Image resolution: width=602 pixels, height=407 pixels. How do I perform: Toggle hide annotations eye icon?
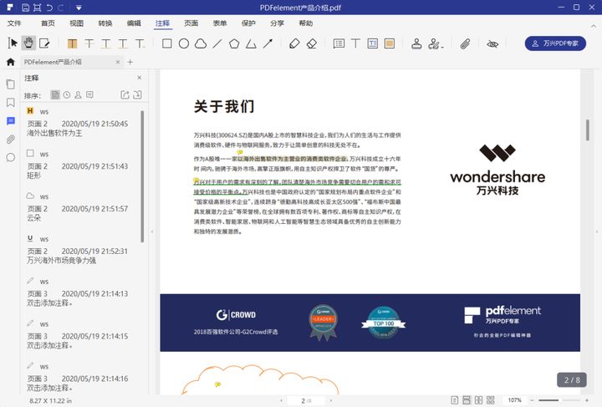(492, 43)
